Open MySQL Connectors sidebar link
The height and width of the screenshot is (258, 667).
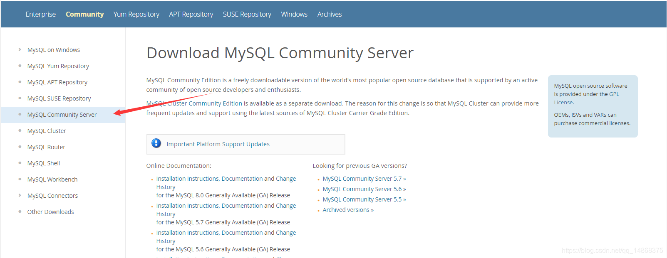pos(52,196)
